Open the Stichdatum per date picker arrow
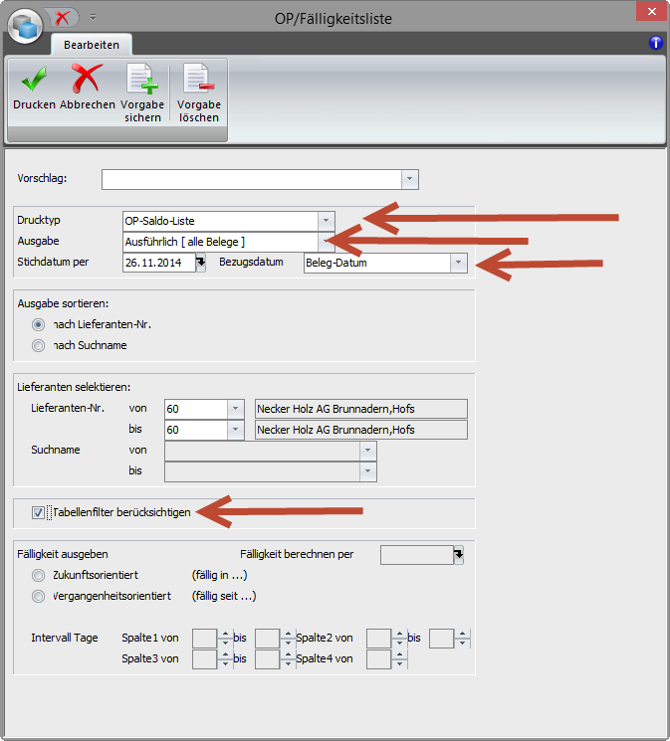The width and height of the screenshot is (670, 741). click(x=201, y=263)
